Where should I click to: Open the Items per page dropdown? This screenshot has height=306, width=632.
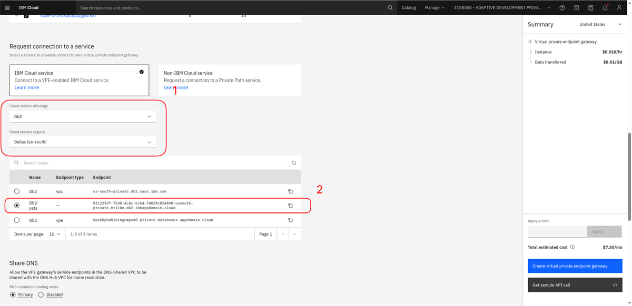pyautogui.click(x=55, y=234)
